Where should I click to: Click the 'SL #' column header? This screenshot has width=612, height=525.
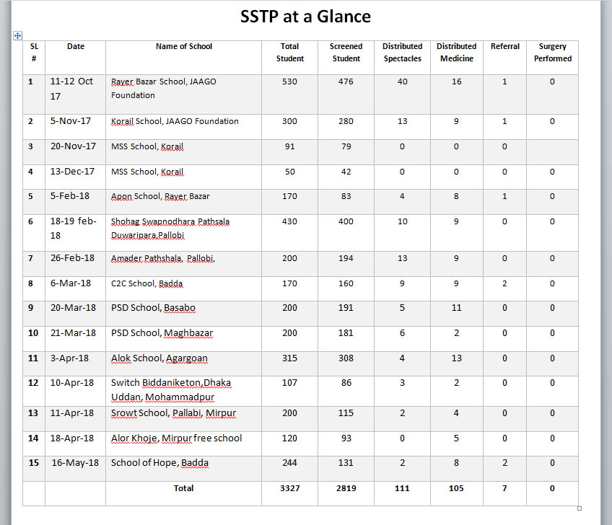34,52
